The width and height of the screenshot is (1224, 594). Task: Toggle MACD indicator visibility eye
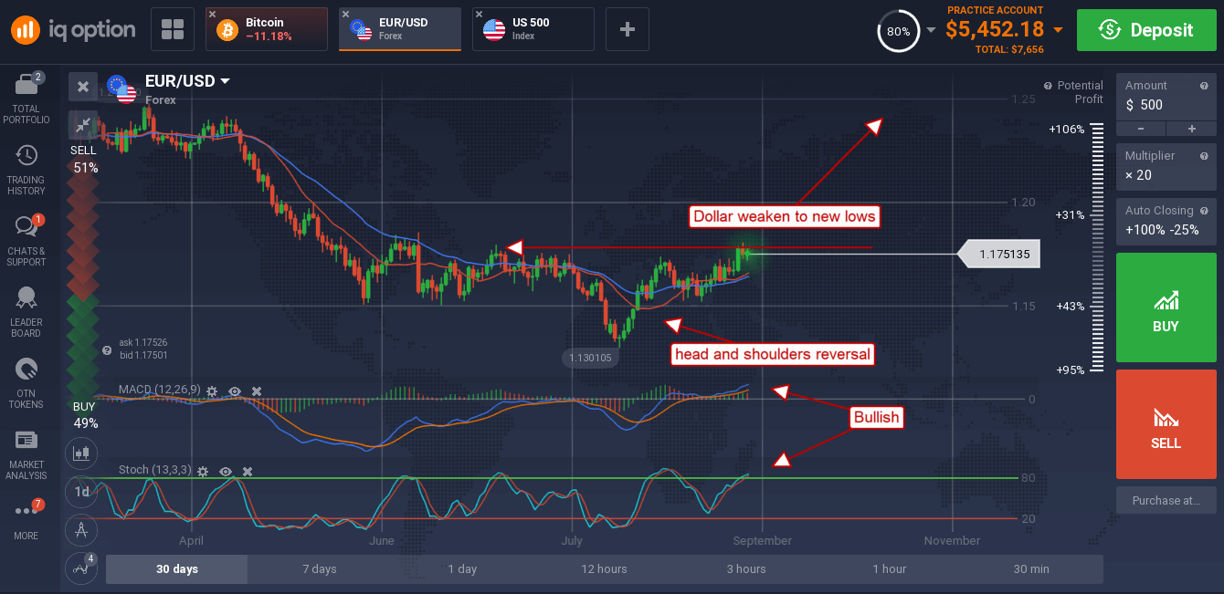pyautogui.click(x=235, y=391)
